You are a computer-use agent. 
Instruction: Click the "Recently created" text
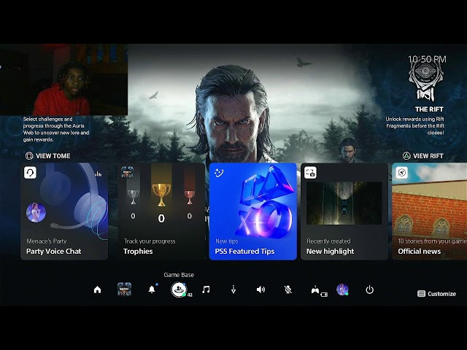coord(328,241)
